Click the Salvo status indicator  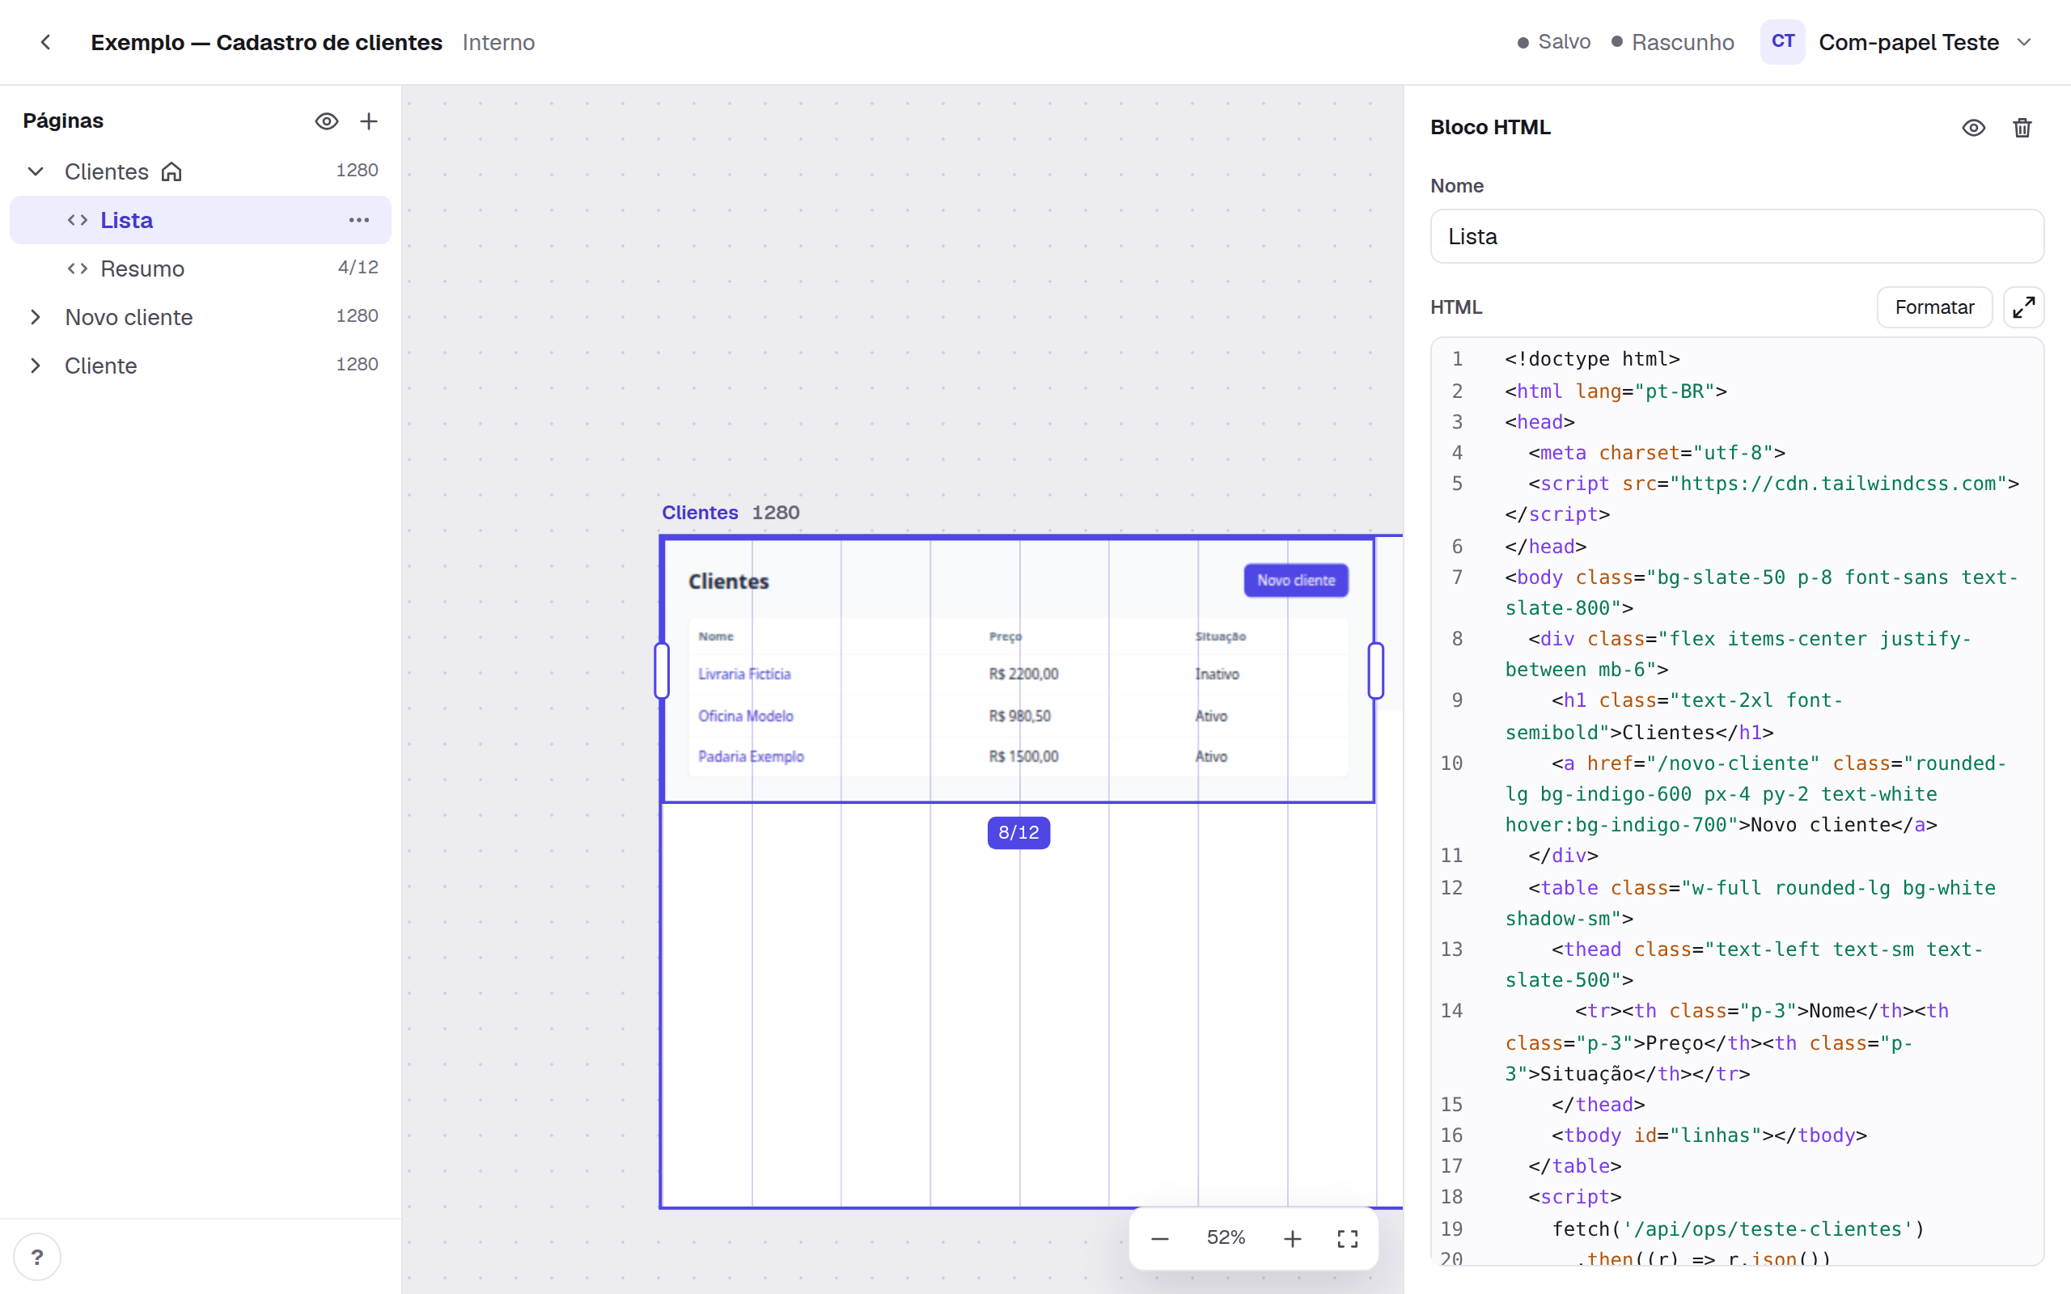click(1553, 42)
